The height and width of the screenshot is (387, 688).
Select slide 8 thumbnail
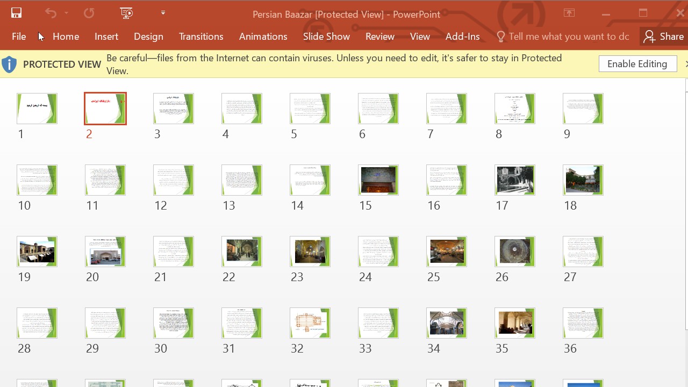(x=515, y=109)
